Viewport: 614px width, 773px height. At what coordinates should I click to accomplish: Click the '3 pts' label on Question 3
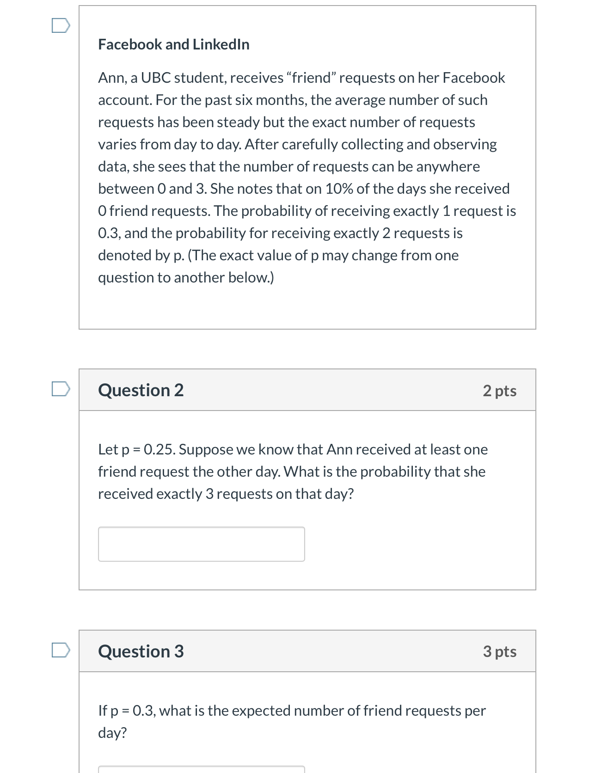[501, 652]
